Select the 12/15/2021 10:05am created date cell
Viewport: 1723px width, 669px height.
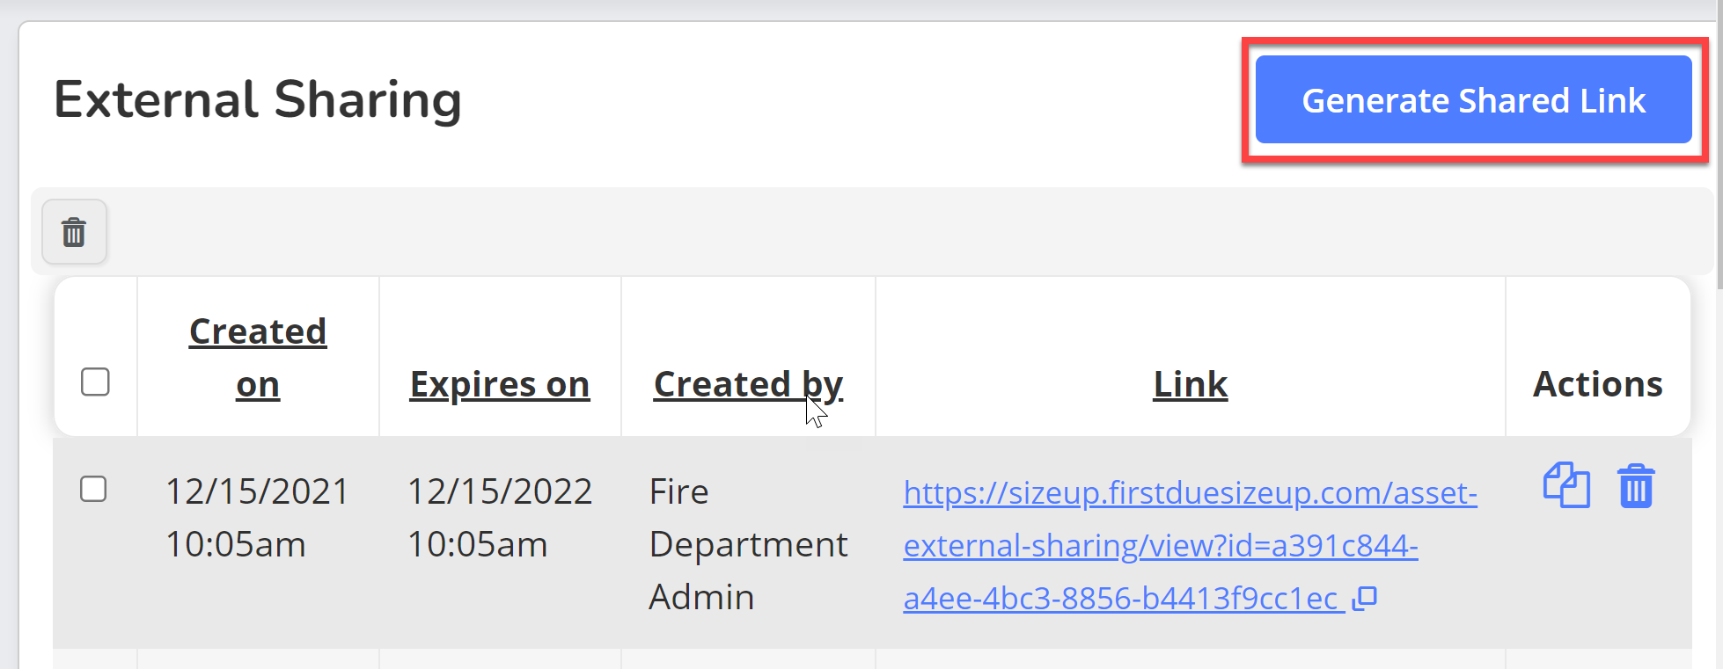click(x=258, y=518)
